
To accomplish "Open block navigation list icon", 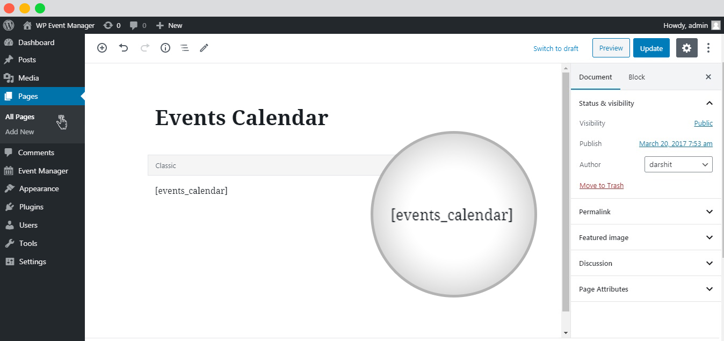I will click(185, 48).
